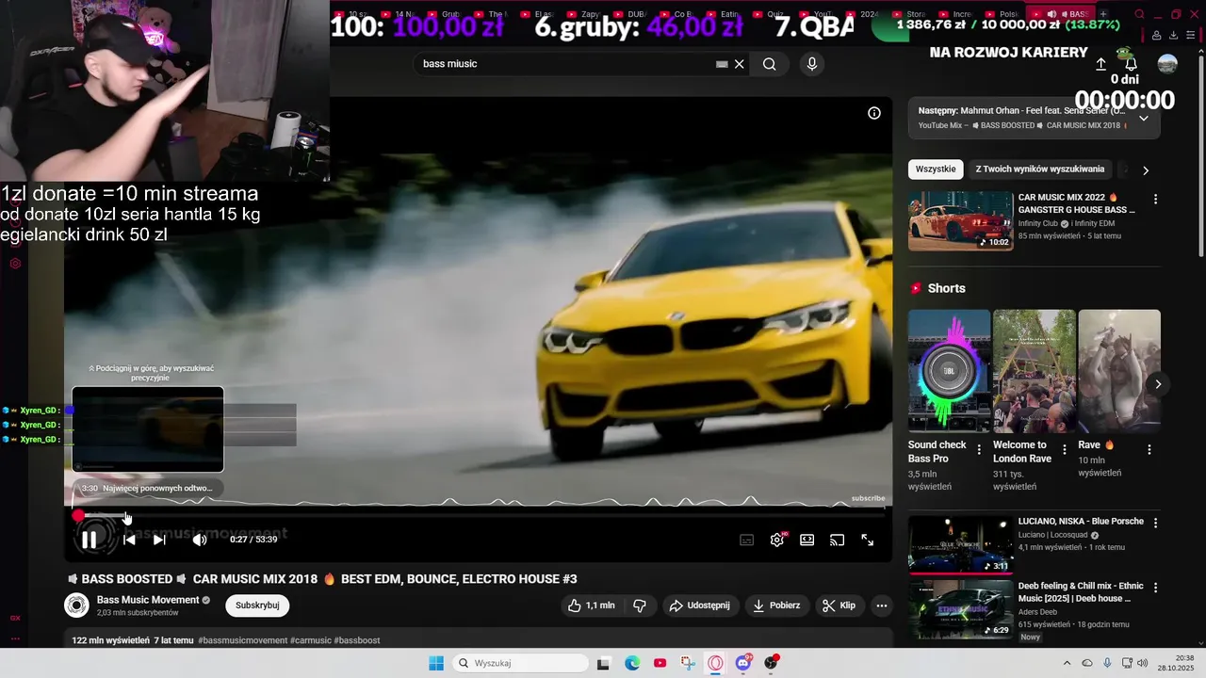Screen dimensions: 1206x678
Task: Open more actions menu below video
Action: [x=882, y=605]
